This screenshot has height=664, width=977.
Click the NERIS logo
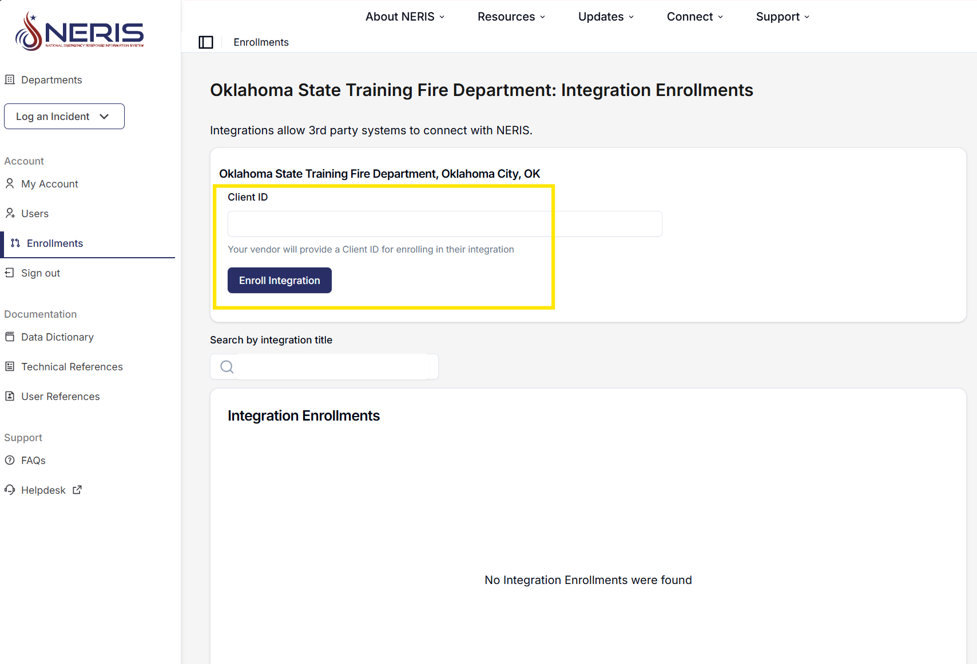pos(80,32)
